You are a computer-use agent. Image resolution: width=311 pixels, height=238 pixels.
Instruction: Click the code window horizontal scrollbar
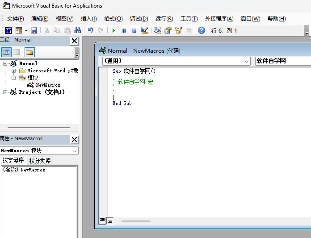(135, 221)
